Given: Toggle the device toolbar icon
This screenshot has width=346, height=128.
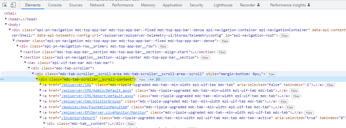Looking at the screenshot, I should pos(13,5).
